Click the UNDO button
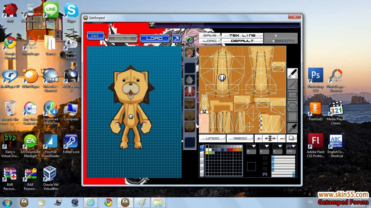 point(212,138)
